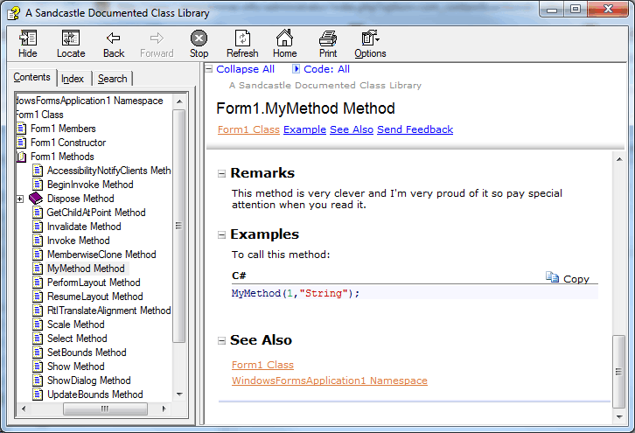The width and height of the screenshot is (635, 433).
Task: Click page icon beside Select Method
Action: tap(38, 339)
